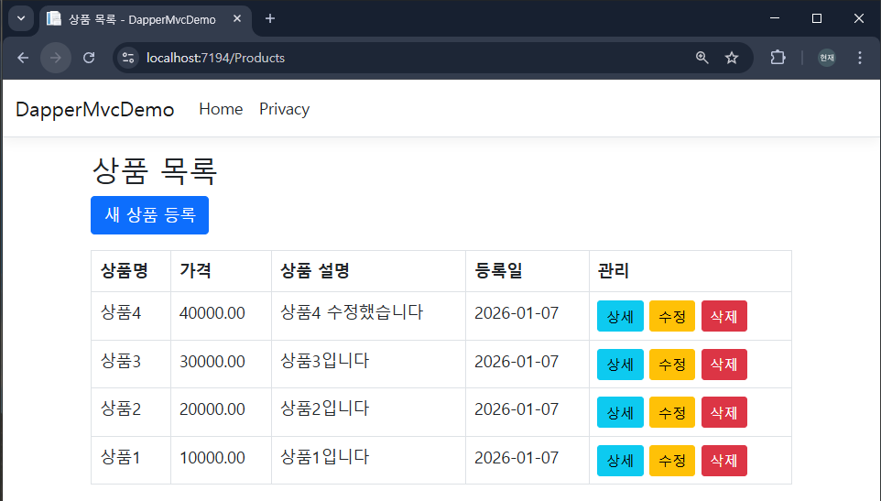881x501 pixels.
Task: Open a new tab with plus button
Action: [x=270, y=18]
